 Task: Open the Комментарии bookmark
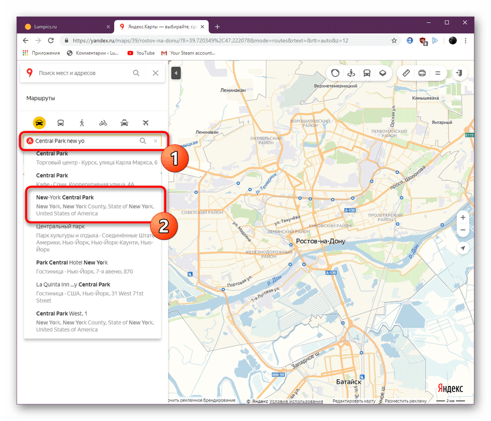tap(93, 53)
